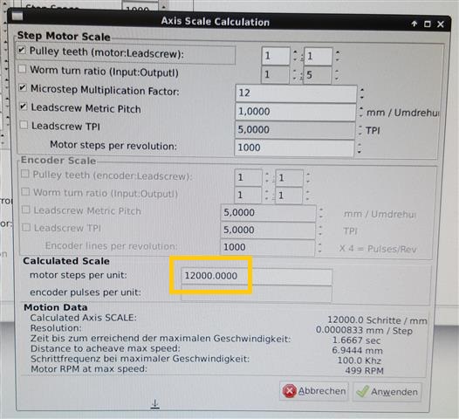Screen dimensions: 459x419
Task: Click Motor steps per revolution field
Action: (294, 148)
